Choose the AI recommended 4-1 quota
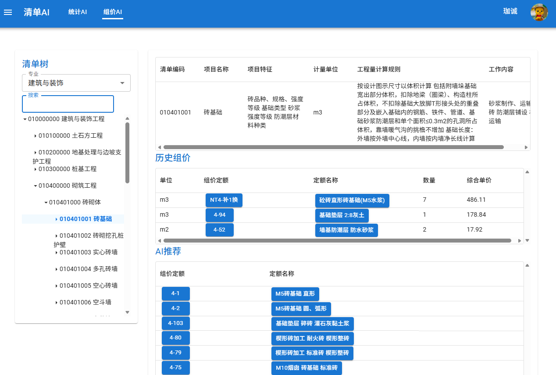556x375 pixels. coord(175,293)
